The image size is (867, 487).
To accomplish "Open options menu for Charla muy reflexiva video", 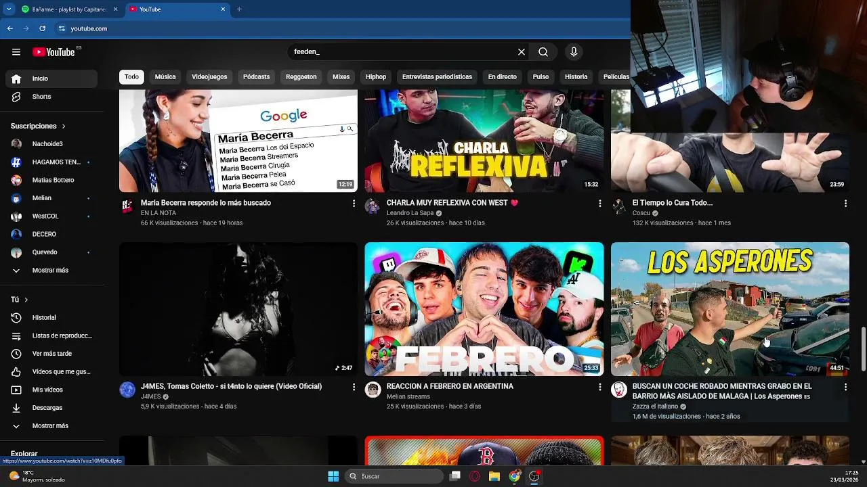I will click(599, 204).
